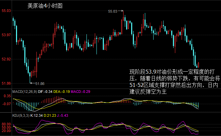Select the 52.92 price axis label
Viewport: 221px width, 136px height.
pos(6,59)
